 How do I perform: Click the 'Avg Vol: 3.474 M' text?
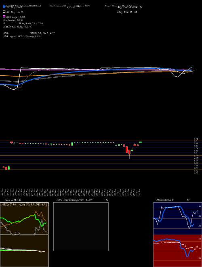pos(130,7)
